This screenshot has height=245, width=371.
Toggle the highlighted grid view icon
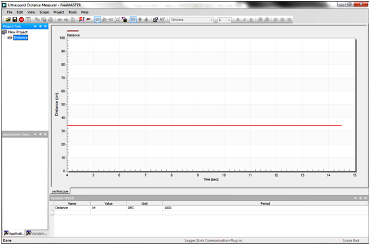coord(133,20)
